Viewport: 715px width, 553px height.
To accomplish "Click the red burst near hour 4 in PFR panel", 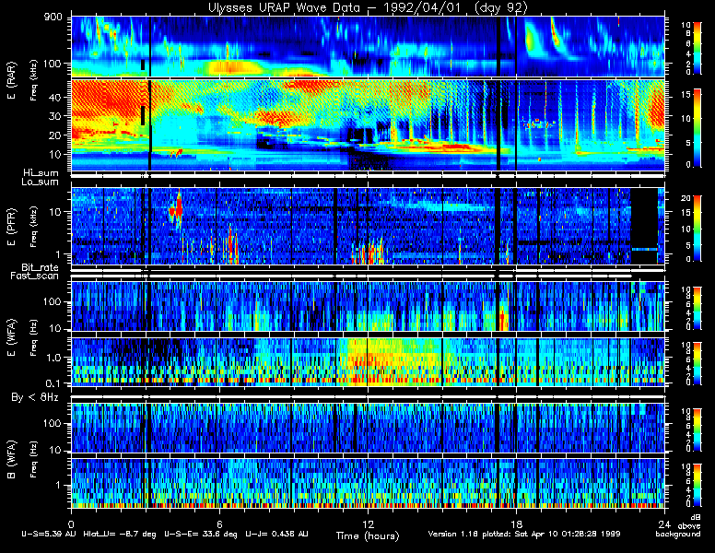I will tap(177, 210).
